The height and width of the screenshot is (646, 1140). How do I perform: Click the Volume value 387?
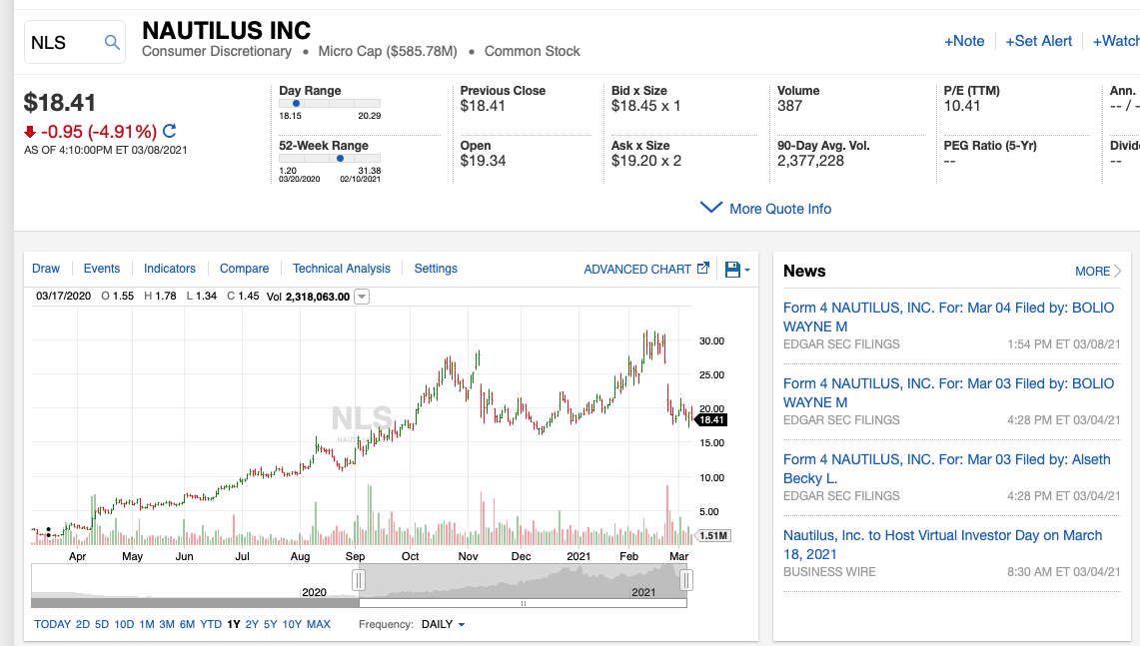tap(789, 106)
